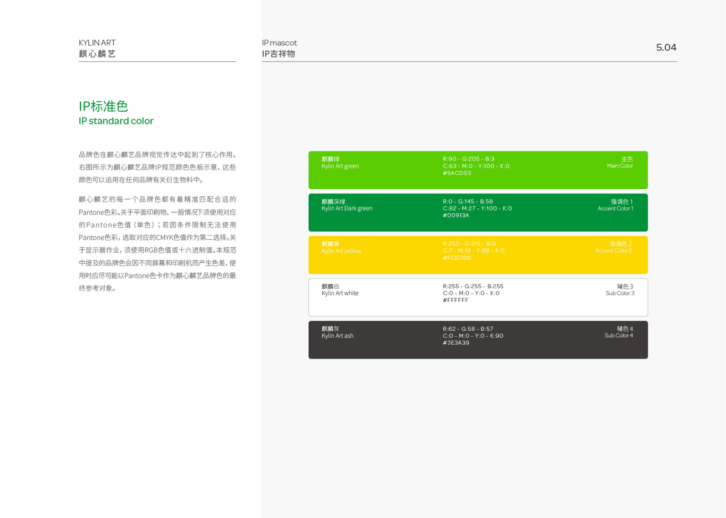
Task: Click the C:0 - M:0 - Y:0 - K:90 value
Action: point(473,336)
